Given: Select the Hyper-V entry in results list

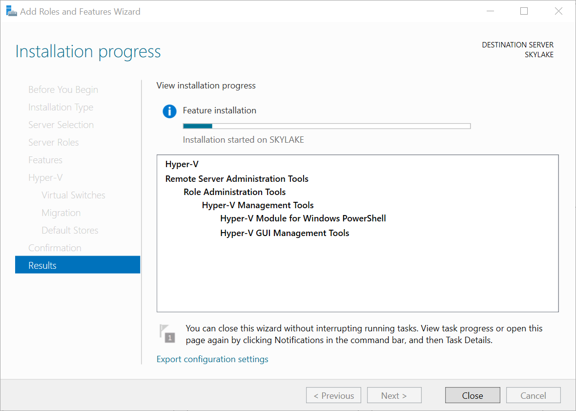Looking at the screenshot, I should pyautogui.click(x=182, y=164).
